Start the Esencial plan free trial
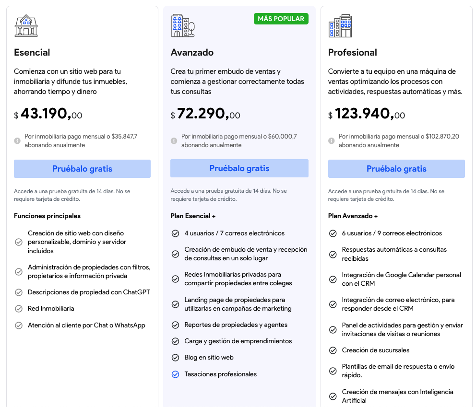Screen dimensions: 476x407 (x=82, y=169)
